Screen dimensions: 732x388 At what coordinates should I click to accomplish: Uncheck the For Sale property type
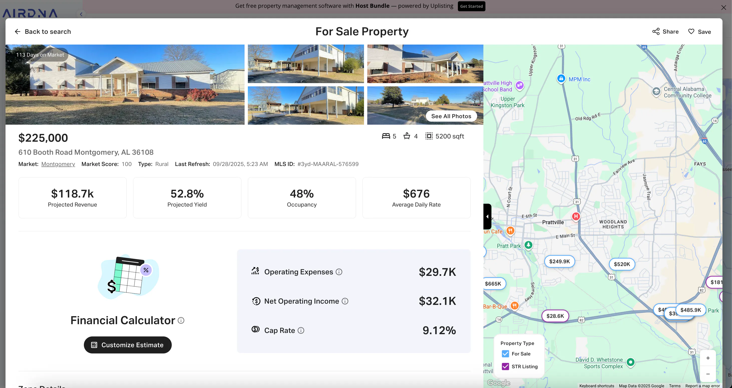(505, 354)
